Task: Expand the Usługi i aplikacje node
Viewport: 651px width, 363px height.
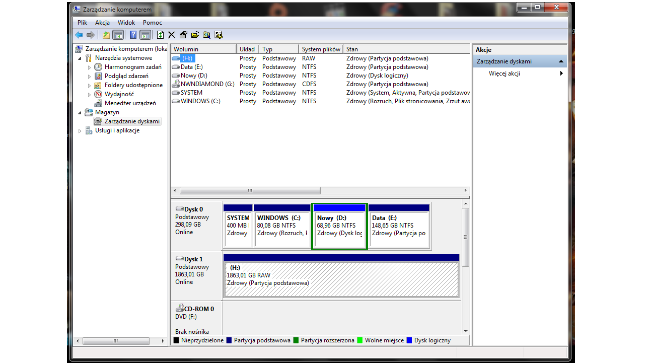Action: [80, 131]
